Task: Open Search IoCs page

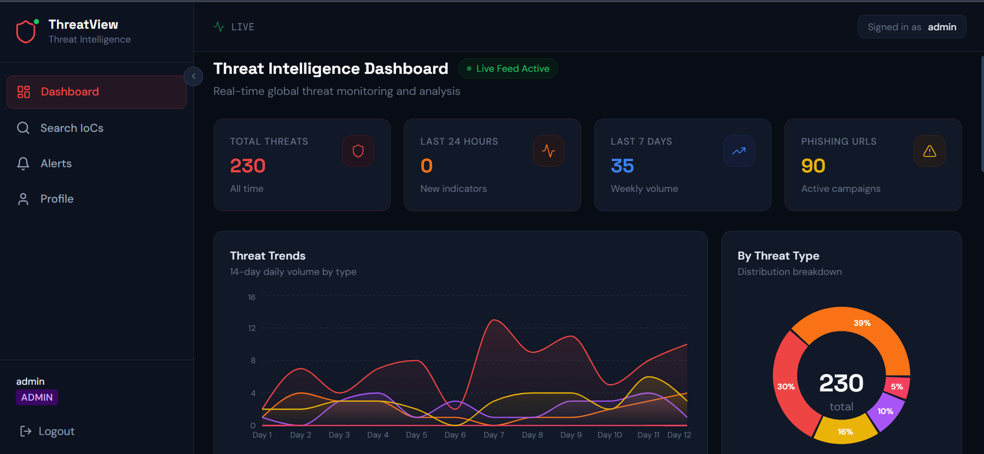Action: [96, 128]
